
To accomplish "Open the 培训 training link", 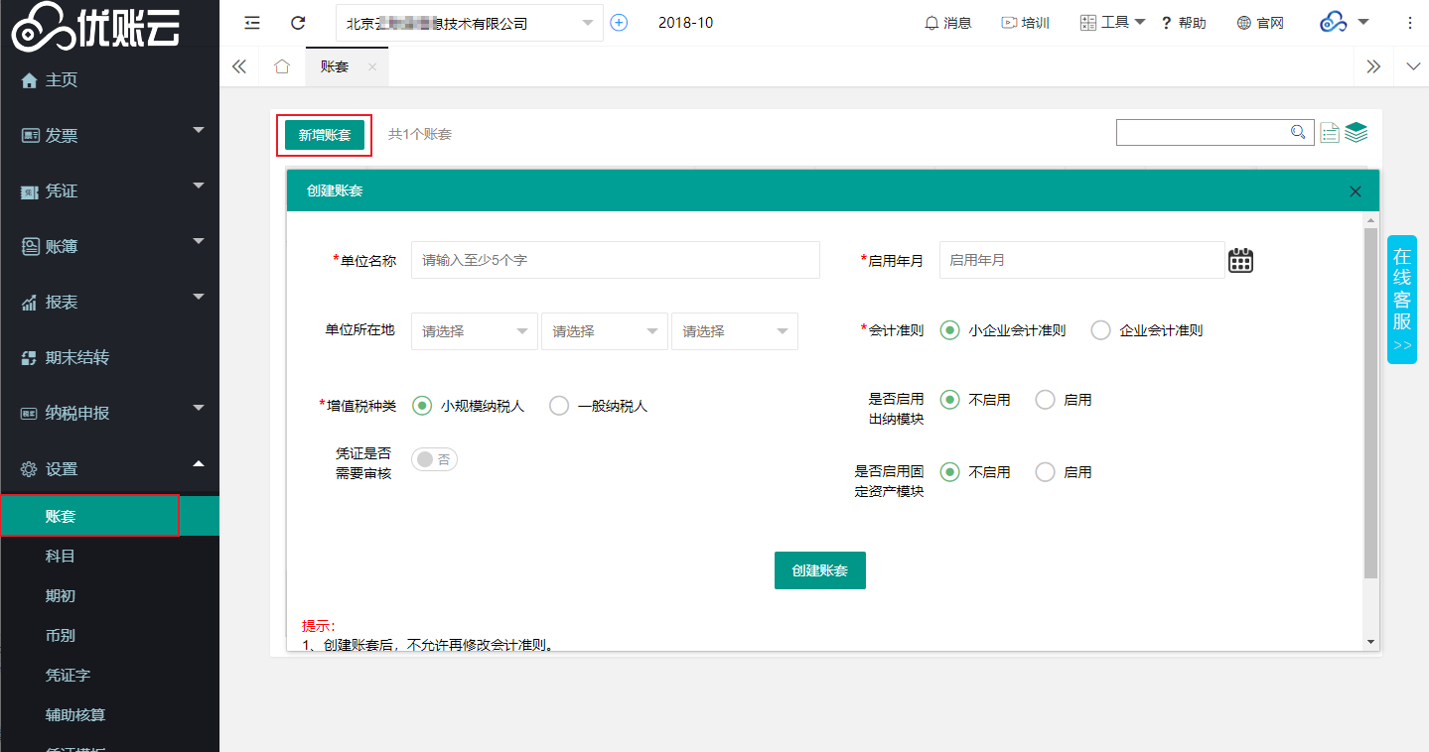I will click(1025, 23).
